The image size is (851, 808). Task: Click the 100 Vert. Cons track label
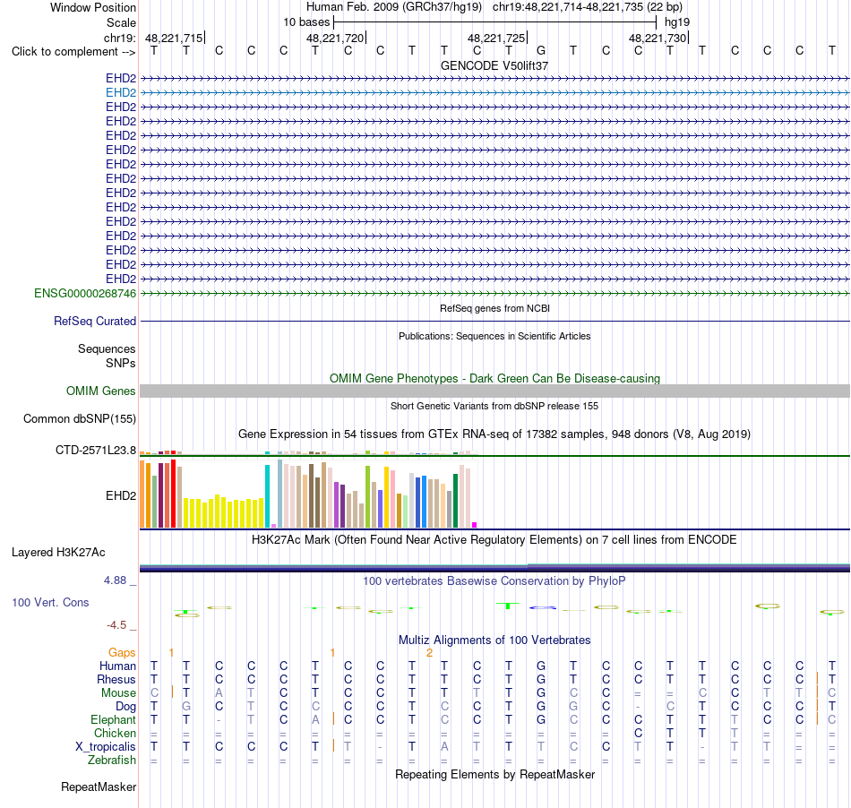[x=50, y=602]
